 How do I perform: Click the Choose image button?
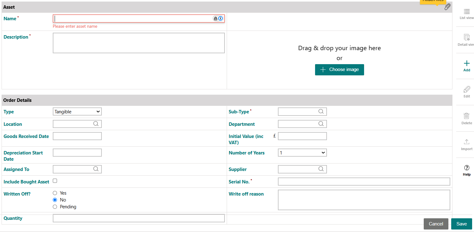coord(339,70)
